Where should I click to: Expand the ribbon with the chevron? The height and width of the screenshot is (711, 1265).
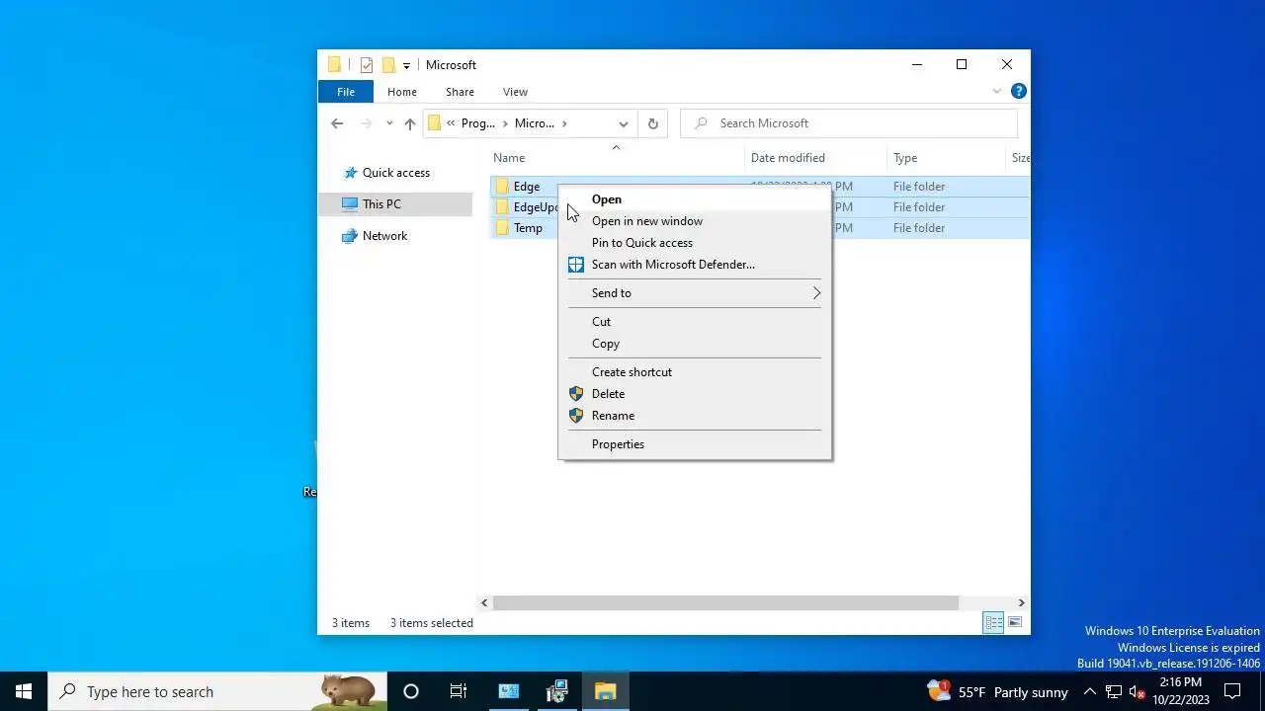click(x=997, y=91)
